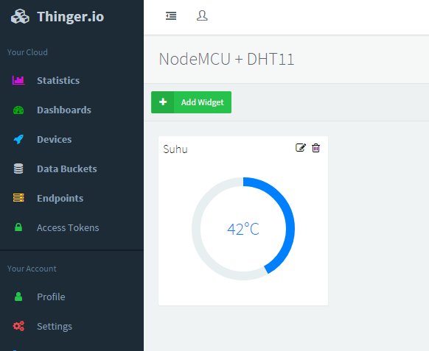Click the 42°C value in the widget
Image resolution: width=429 pixels, height=351 pixels.
pyautogui.click(x=243, y=229)
